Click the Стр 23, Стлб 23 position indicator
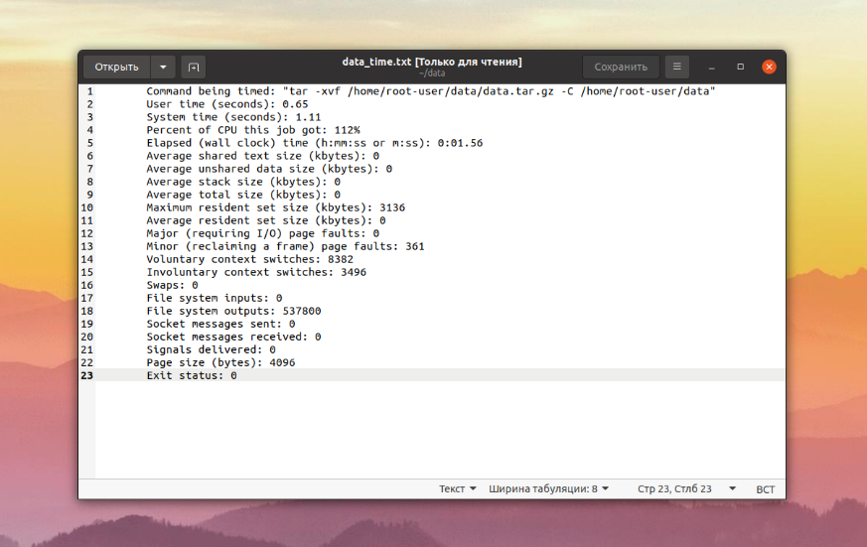This screenshot has width=867, height=547. click(674, 489)
